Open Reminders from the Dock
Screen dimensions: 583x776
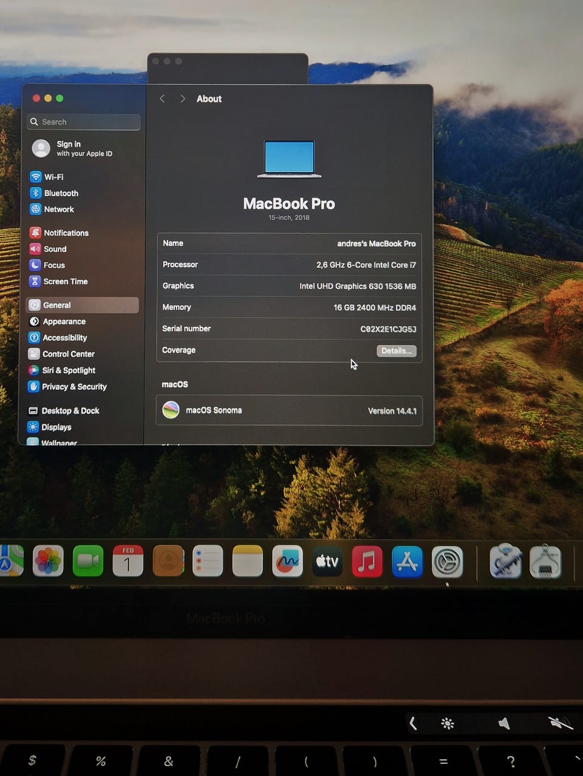pos(208,560)
